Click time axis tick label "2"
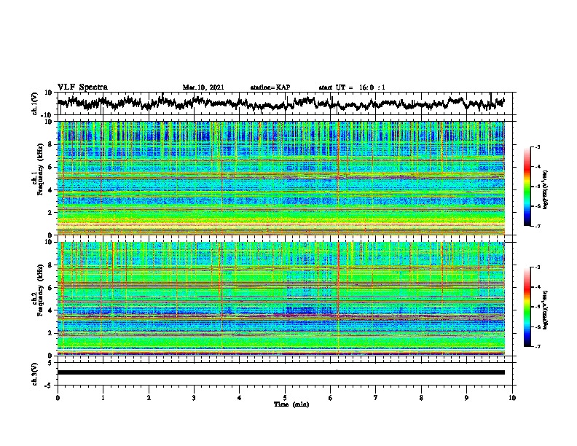This screenshot has width=577, height=446. (149, 398)
